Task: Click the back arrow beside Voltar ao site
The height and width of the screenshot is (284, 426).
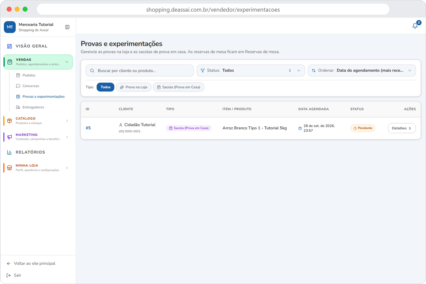Action: (x=9, y=263)
